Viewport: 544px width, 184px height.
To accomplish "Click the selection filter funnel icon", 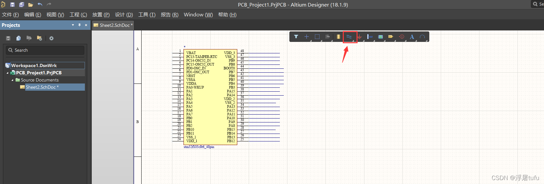I will click(x=296, y=37).
